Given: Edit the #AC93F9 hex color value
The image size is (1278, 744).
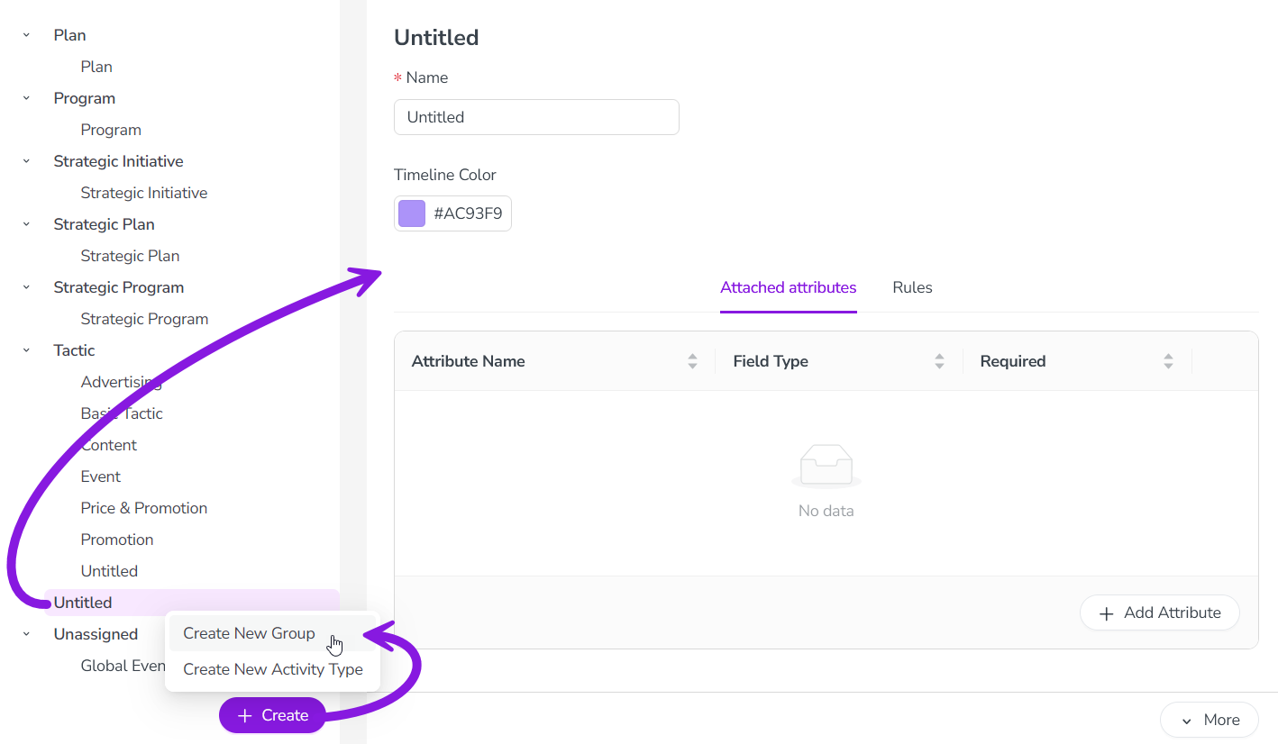Looking at the screenshot, I should (x=468, y=213).
